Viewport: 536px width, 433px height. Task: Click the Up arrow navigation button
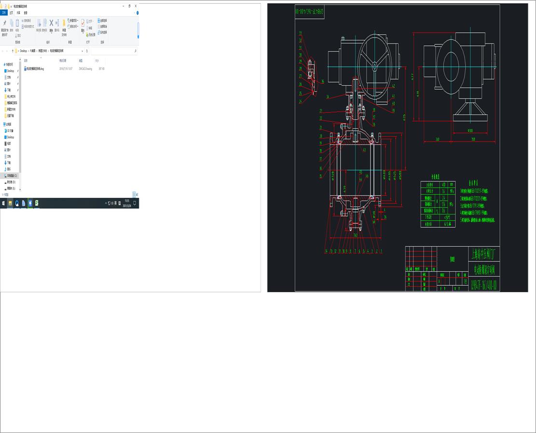click(x=13, y=51)
